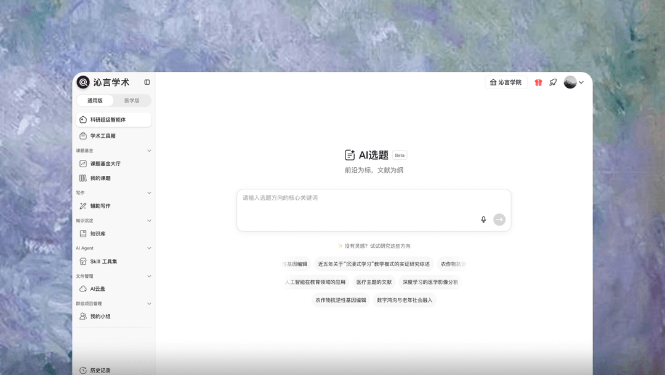Click the microphone voice input icon
Image resolution: width=665 pixels, height=375 pixels.
coord(483,219)
